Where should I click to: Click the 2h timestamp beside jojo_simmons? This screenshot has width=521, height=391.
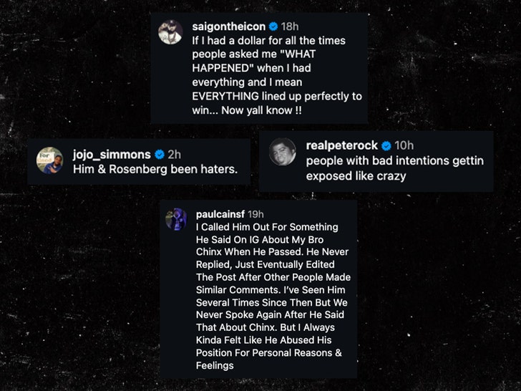pos(175,155)
